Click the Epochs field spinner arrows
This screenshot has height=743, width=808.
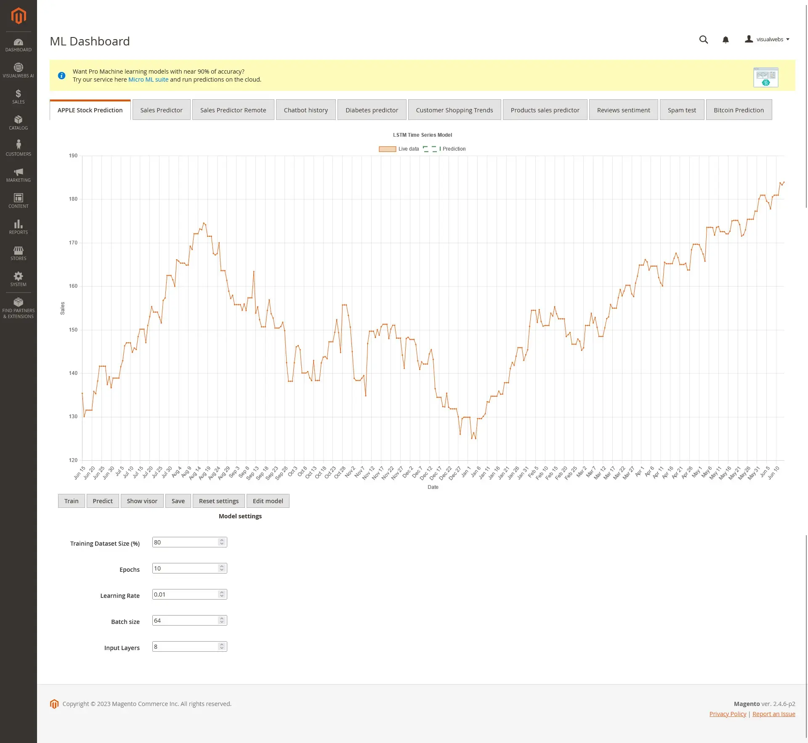(x=222, y=568)
